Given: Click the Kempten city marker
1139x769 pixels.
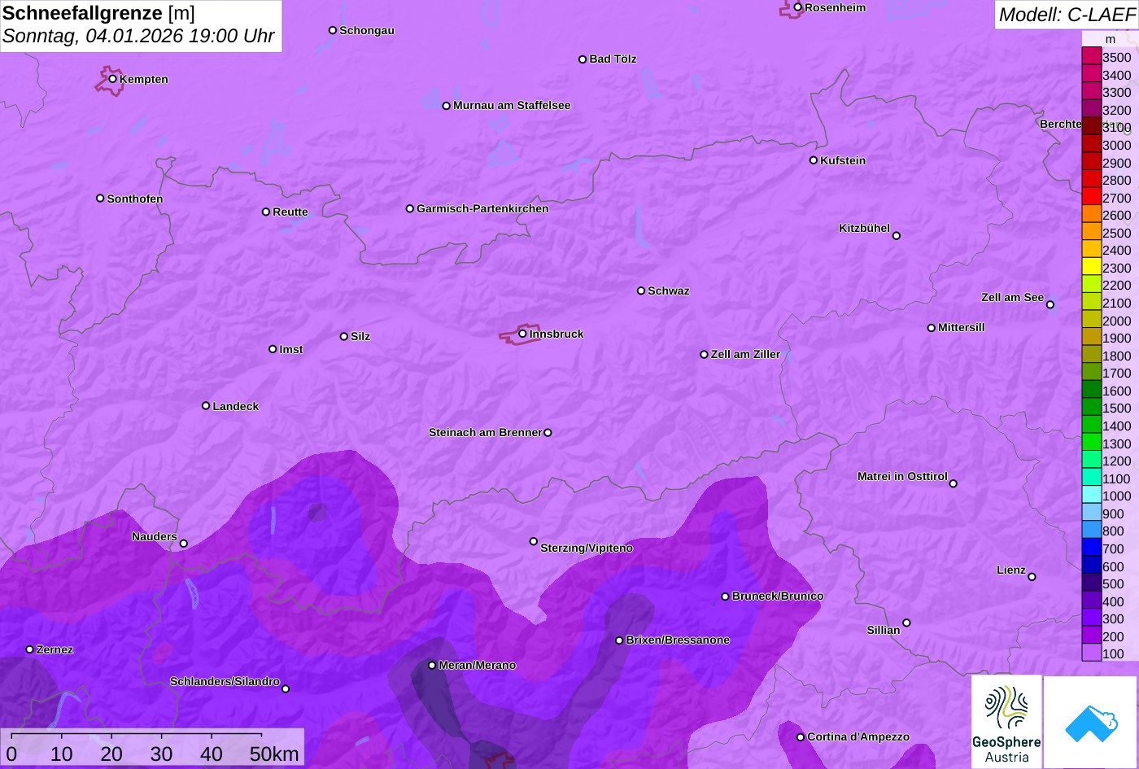Looking at the screenshot, I should pos(112,79).
